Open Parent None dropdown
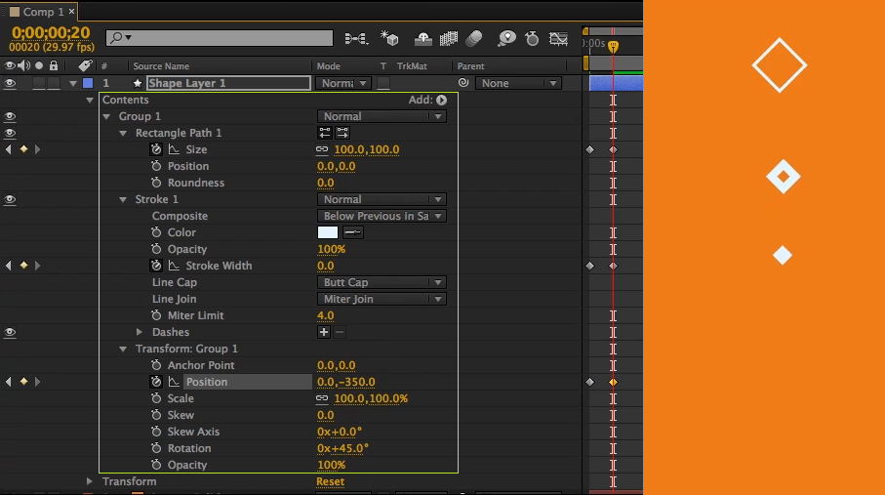885x495 pixels. (x=519, y=83)
